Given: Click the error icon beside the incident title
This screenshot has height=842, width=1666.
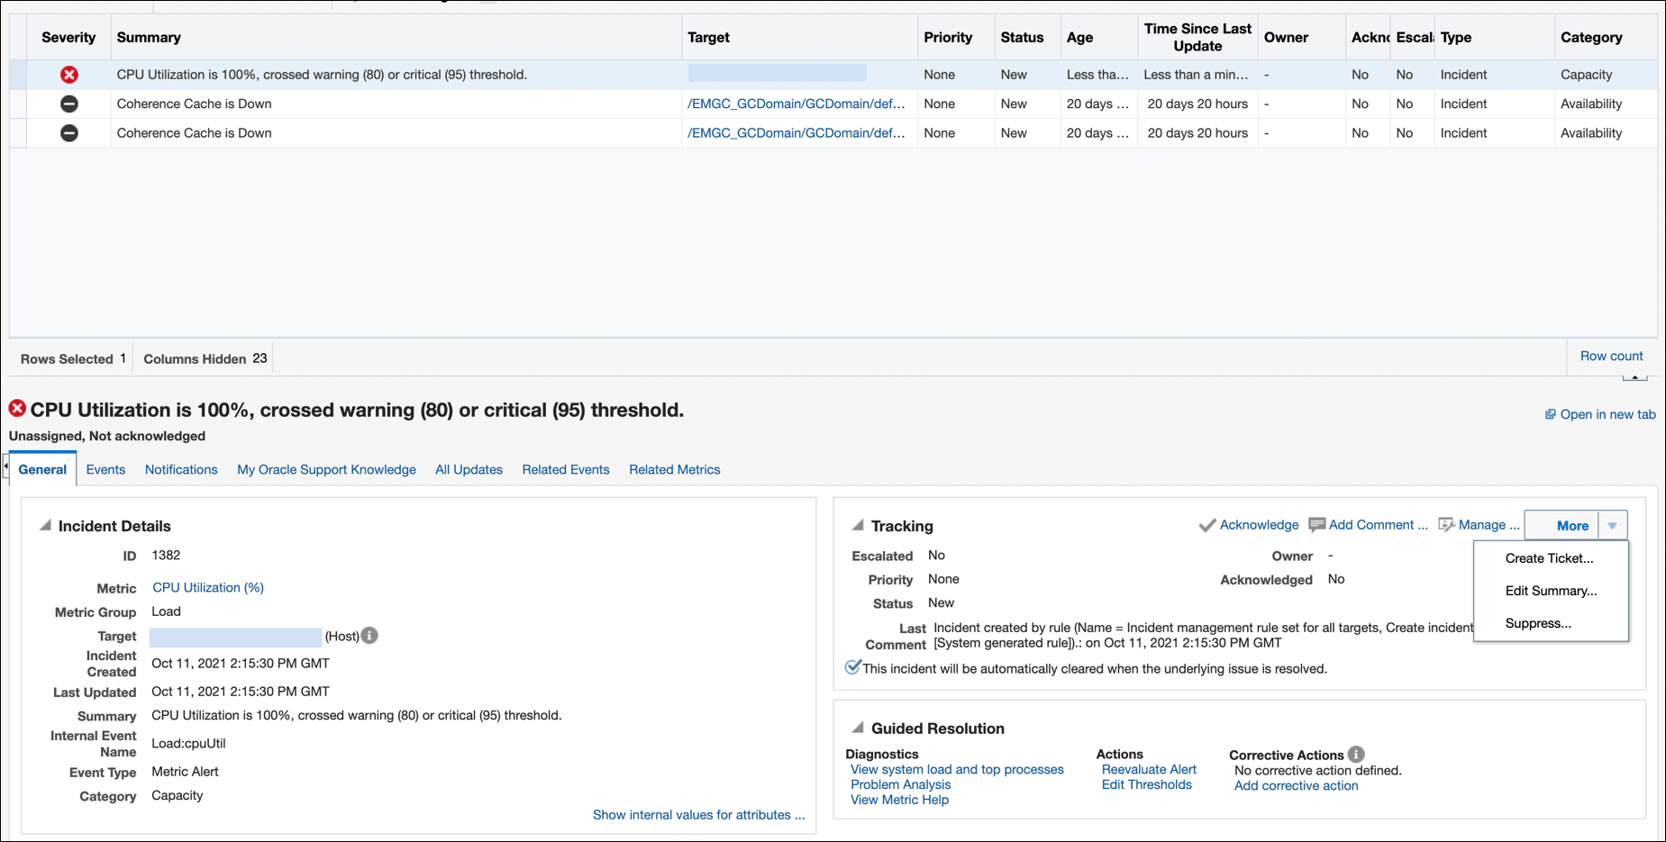Looking at the screenshot, I should [16, 408].
